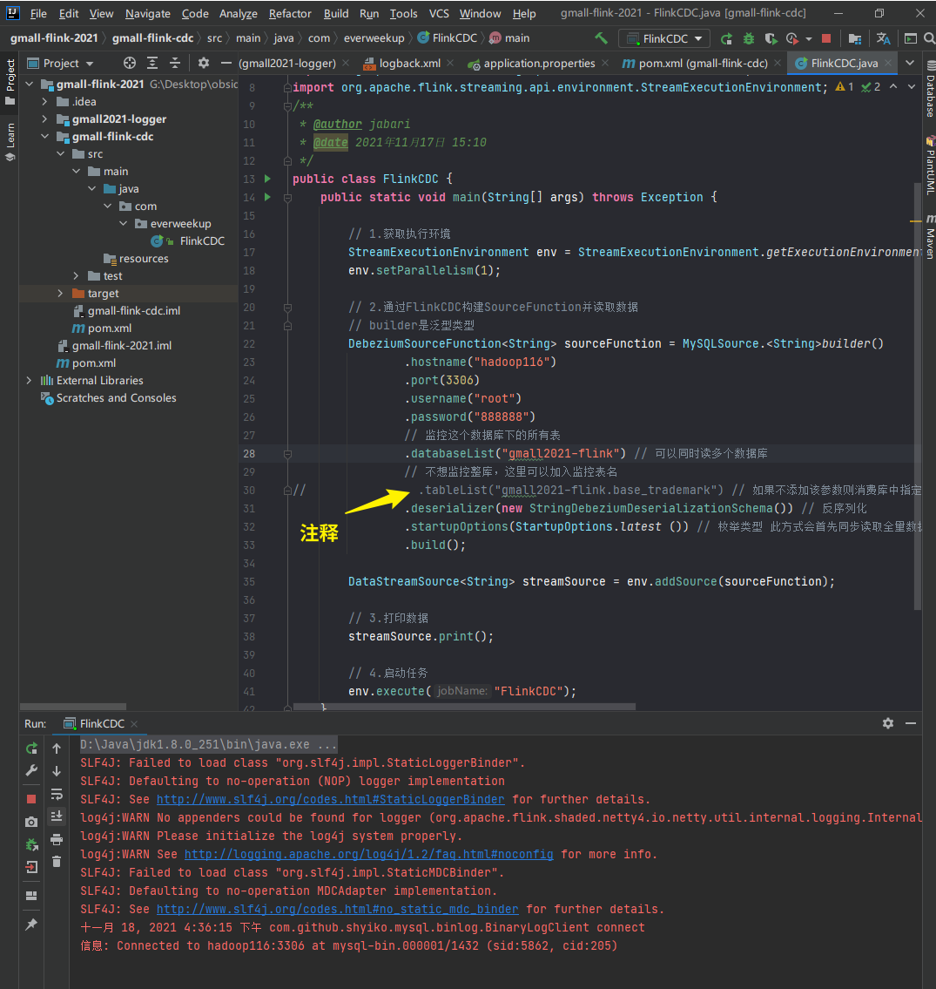Viewport: 936px width, 989px height.
Task: Close the FlinkCDC.java editor tab
Action: click(888, 63)
